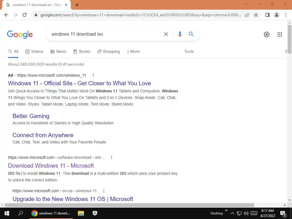
Task: Open volume control tray icon
Action: pos(246,213)
